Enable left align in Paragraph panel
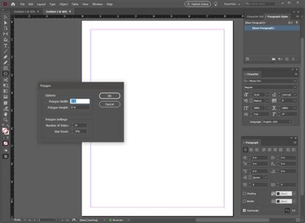Image resolution: width=305 pixels, height=223 pixels. [x=245, y=150]
